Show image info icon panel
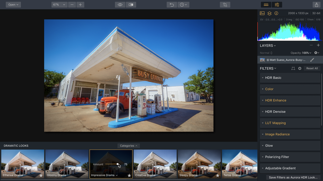Viewport: 323px width, 181px height. (x=276, y=13)
